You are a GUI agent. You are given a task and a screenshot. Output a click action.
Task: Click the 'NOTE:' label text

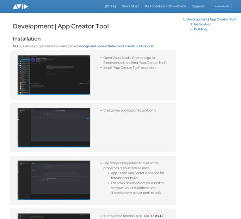click(18, 46)
